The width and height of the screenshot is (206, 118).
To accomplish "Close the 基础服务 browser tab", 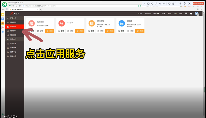I will (x=38, y=9).
